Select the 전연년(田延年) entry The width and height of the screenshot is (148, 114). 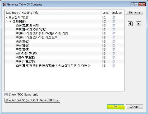pos(25,62)
